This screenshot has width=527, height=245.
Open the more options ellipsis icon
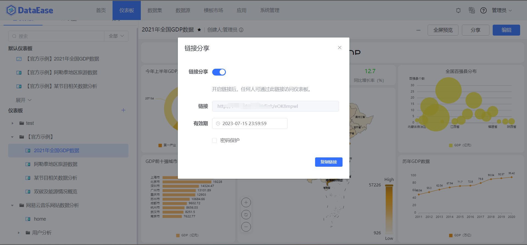click(418, 30)
